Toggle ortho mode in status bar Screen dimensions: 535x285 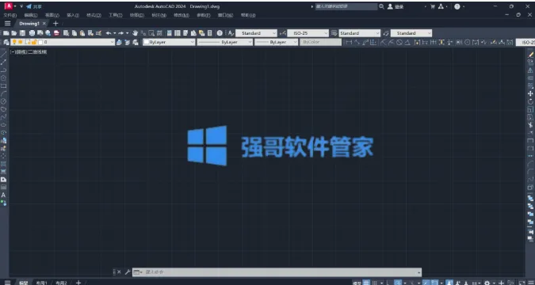coord(389,283)
